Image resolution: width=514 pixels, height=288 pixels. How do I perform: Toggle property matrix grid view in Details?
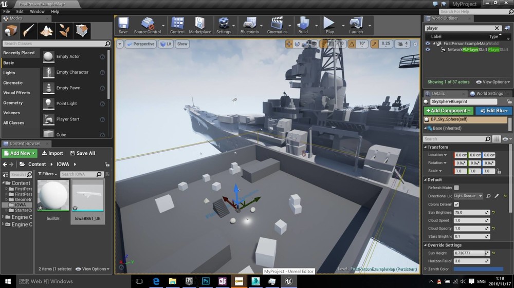click(x=497, y=139)
